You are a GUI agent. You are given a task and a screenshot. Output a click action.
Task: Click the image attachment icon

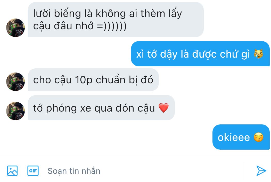12,171
